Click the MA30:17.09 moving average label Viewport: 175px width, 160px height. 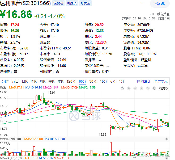[x=69, y=87]
